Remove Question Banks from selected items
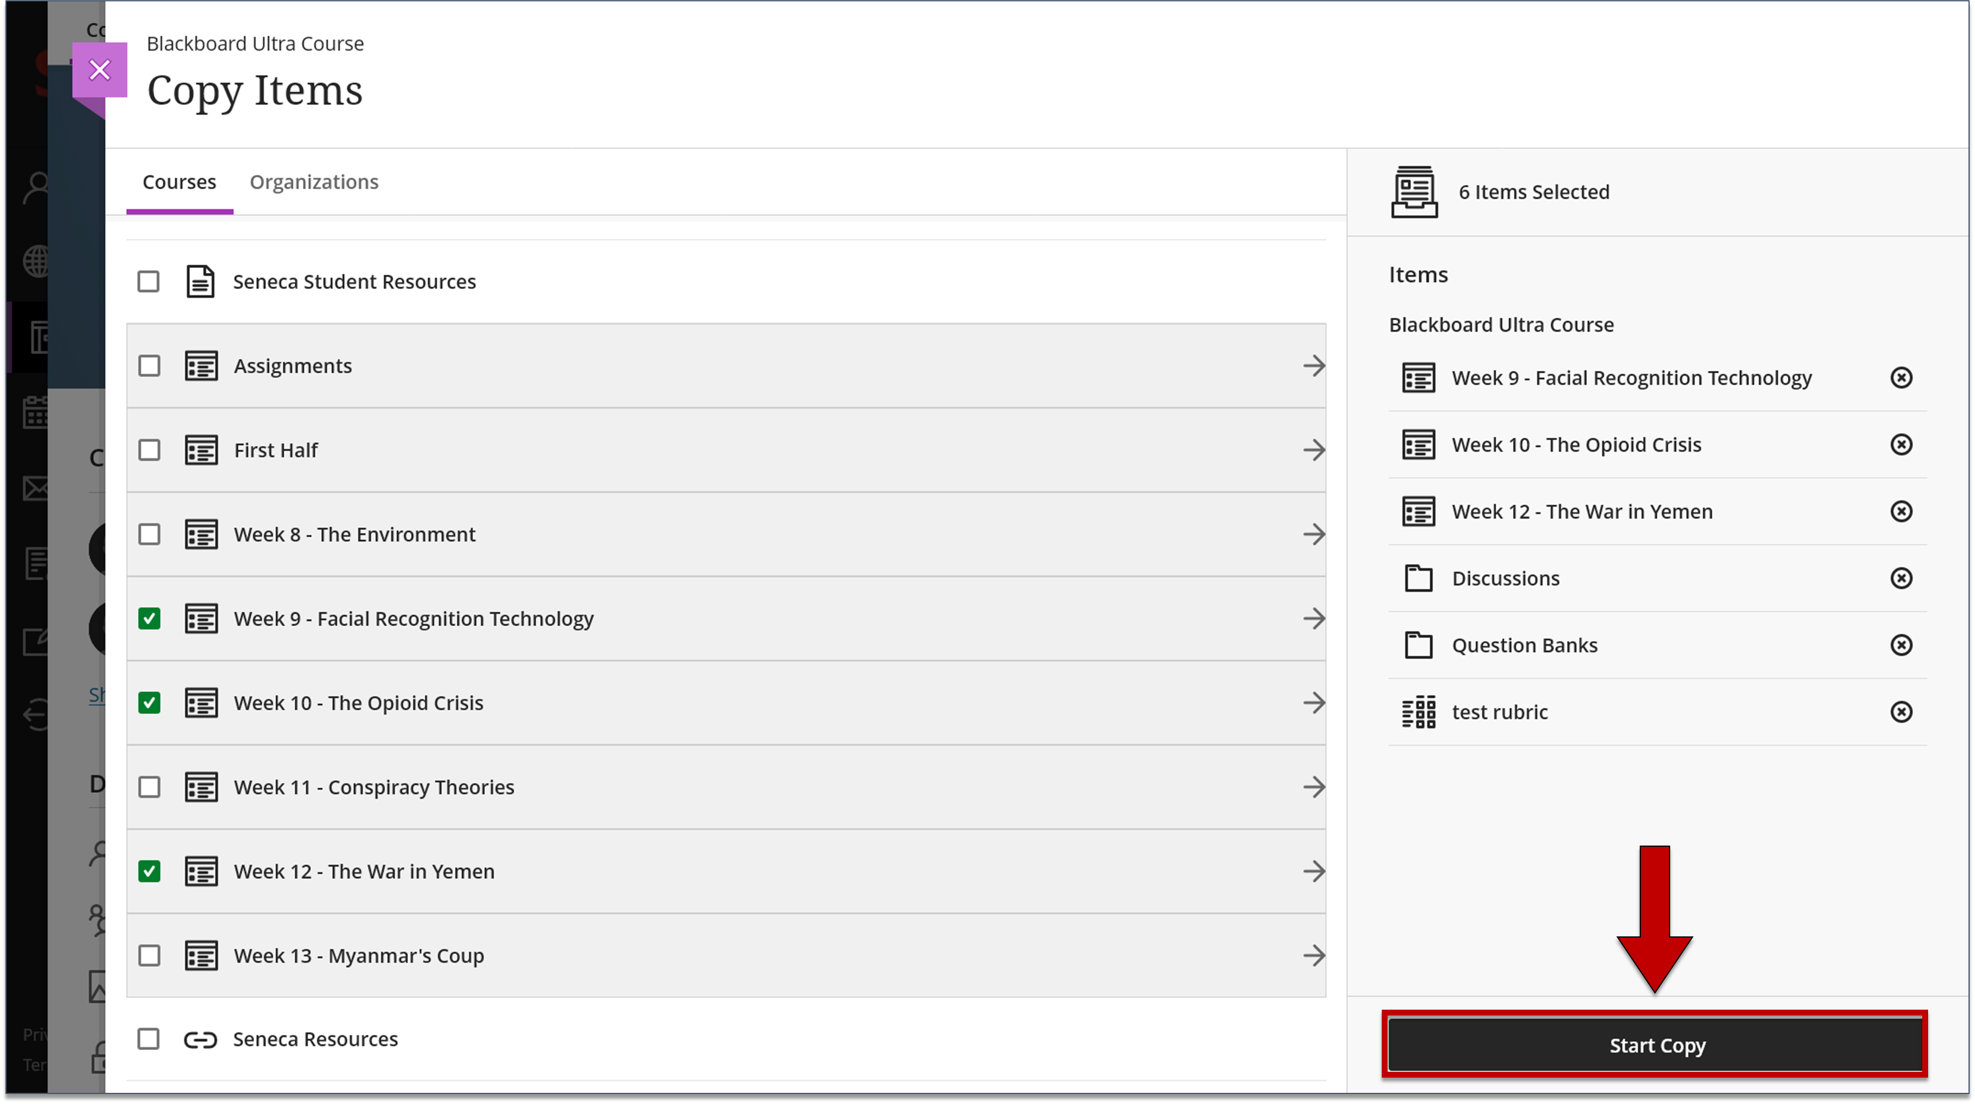 pos(1901,645)
